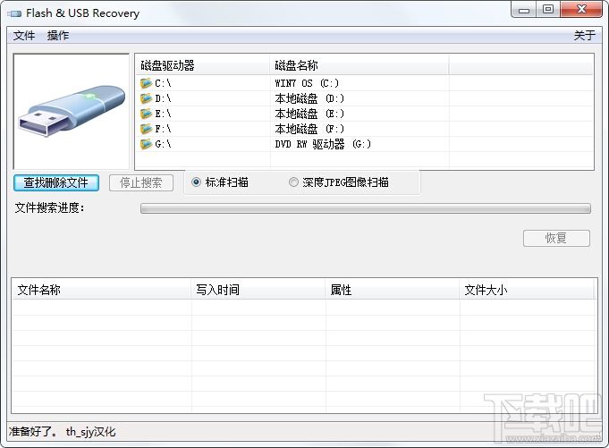Click the E:\ drive folder icon

tap(146, 114)
